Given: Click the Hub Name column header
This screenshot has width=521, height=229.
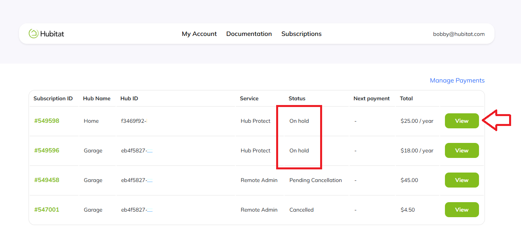Looking at the screenshot, I should tap(97, 98).
